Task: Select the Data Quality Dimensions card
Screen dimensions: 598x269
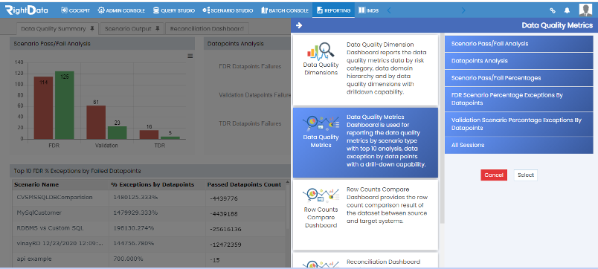Action: coord(365,70)
